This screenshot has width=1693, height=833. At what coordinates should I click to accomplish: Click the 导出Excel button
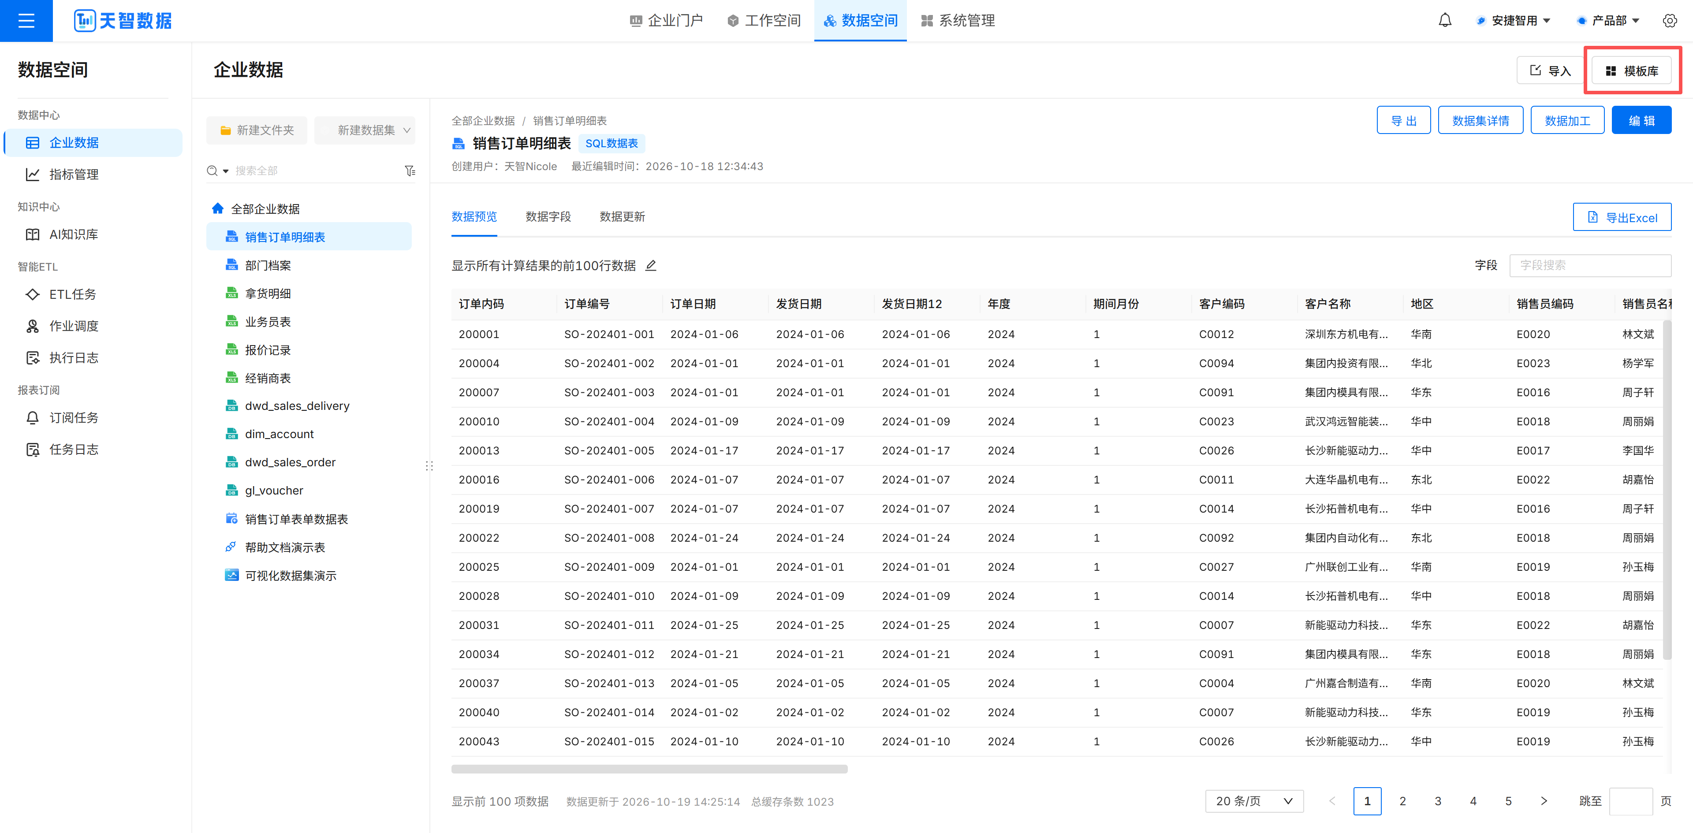pos(1622,217)
